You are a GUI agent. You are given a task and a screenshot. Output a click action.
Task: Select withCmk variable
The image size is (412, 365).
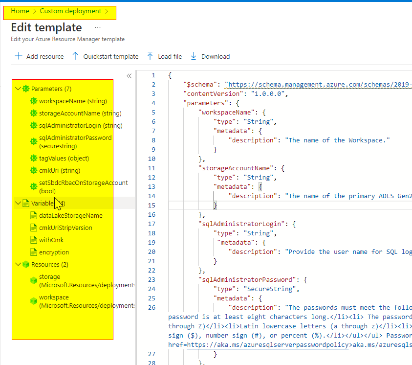coord(51,240)
